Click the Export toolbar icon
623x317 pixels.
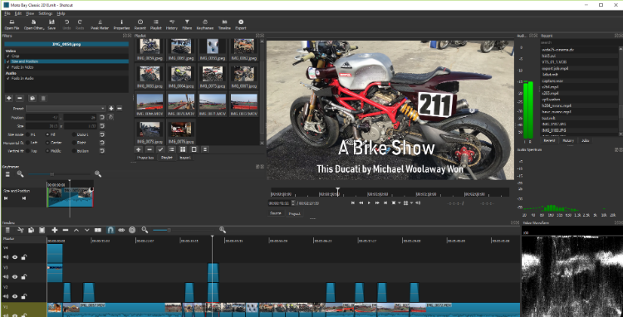pyautogui.click(x=241, y=25)
